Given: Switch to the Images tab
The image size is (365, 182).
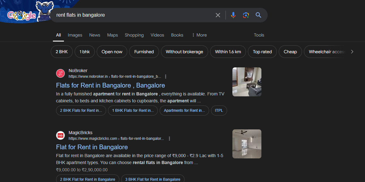Looking at the screenshot, I should pyautogui.click(x=75, y=35).
